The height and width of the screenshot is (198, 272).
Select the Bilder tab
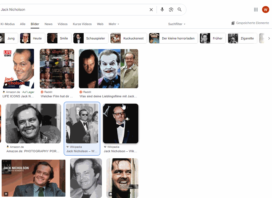point(35,24)
